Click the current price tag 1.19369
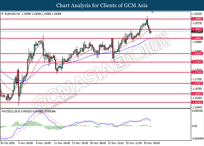This screenshot has height=146, width=204. pos(197,32)
